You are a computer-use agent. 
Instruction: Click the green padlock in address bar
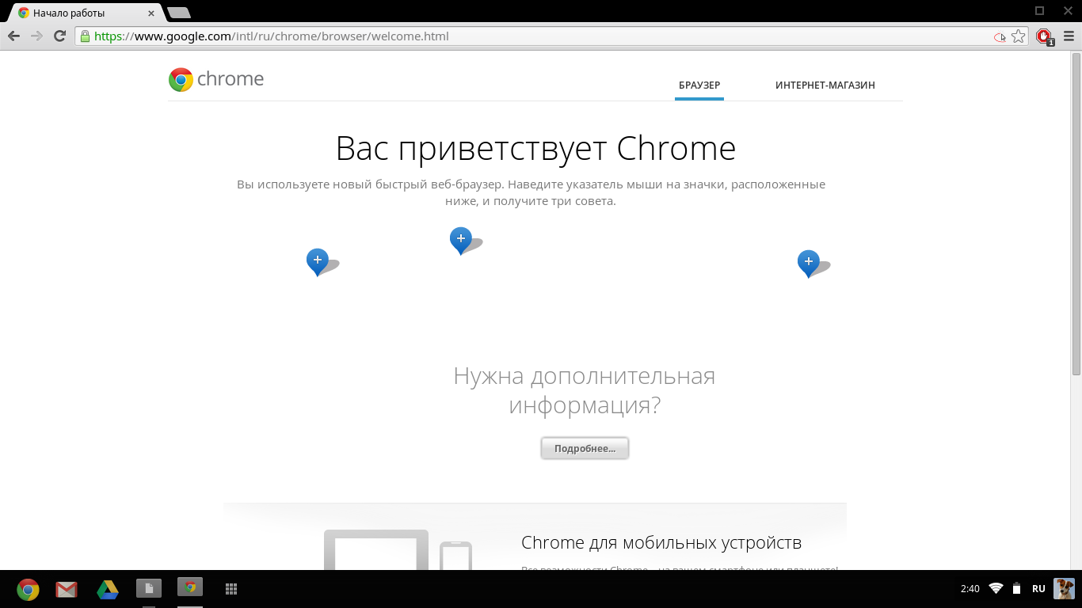click(84, 36)
